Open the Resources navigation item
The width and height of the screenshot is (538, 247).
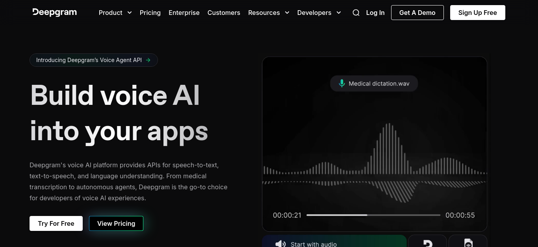[264, 13]
